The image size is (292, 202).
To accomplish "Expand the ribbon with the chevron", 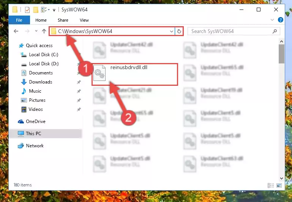I will 272,20.
